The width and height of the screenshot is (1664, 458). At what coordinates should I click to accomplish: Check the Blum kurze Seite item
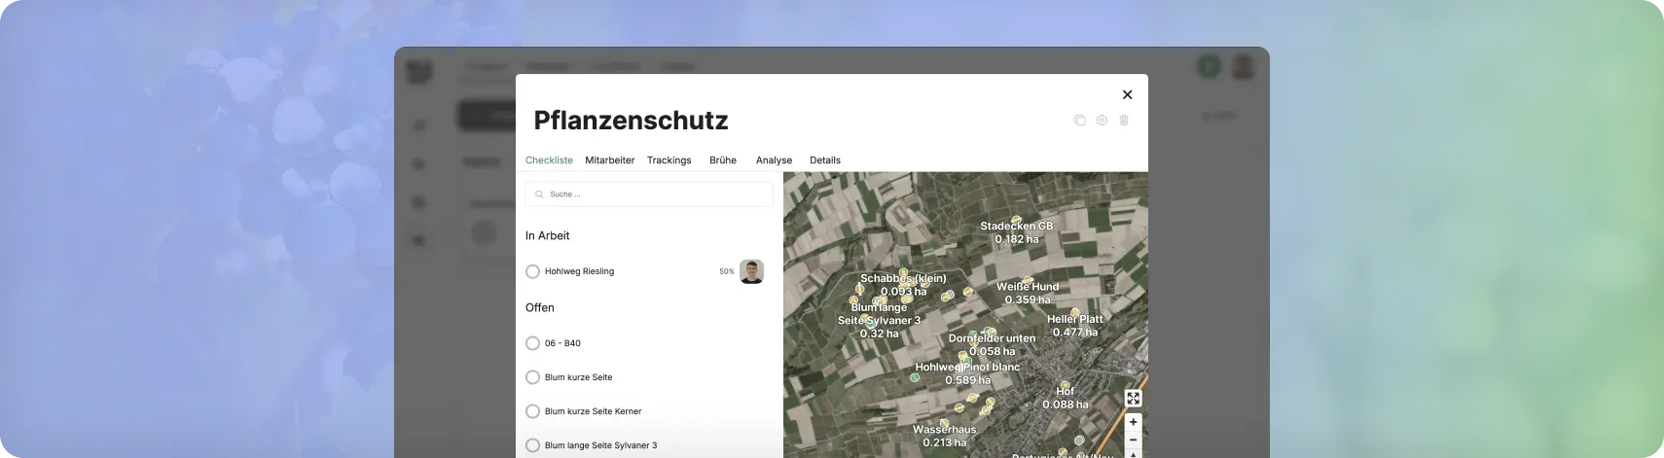pyautogui.click(x=532, y=377)
